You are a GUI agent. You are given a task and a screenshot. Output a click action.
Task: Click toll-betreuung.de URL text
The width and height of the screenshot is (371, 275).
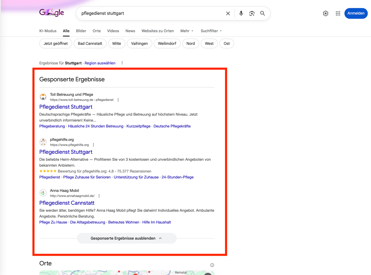[82, 100]
